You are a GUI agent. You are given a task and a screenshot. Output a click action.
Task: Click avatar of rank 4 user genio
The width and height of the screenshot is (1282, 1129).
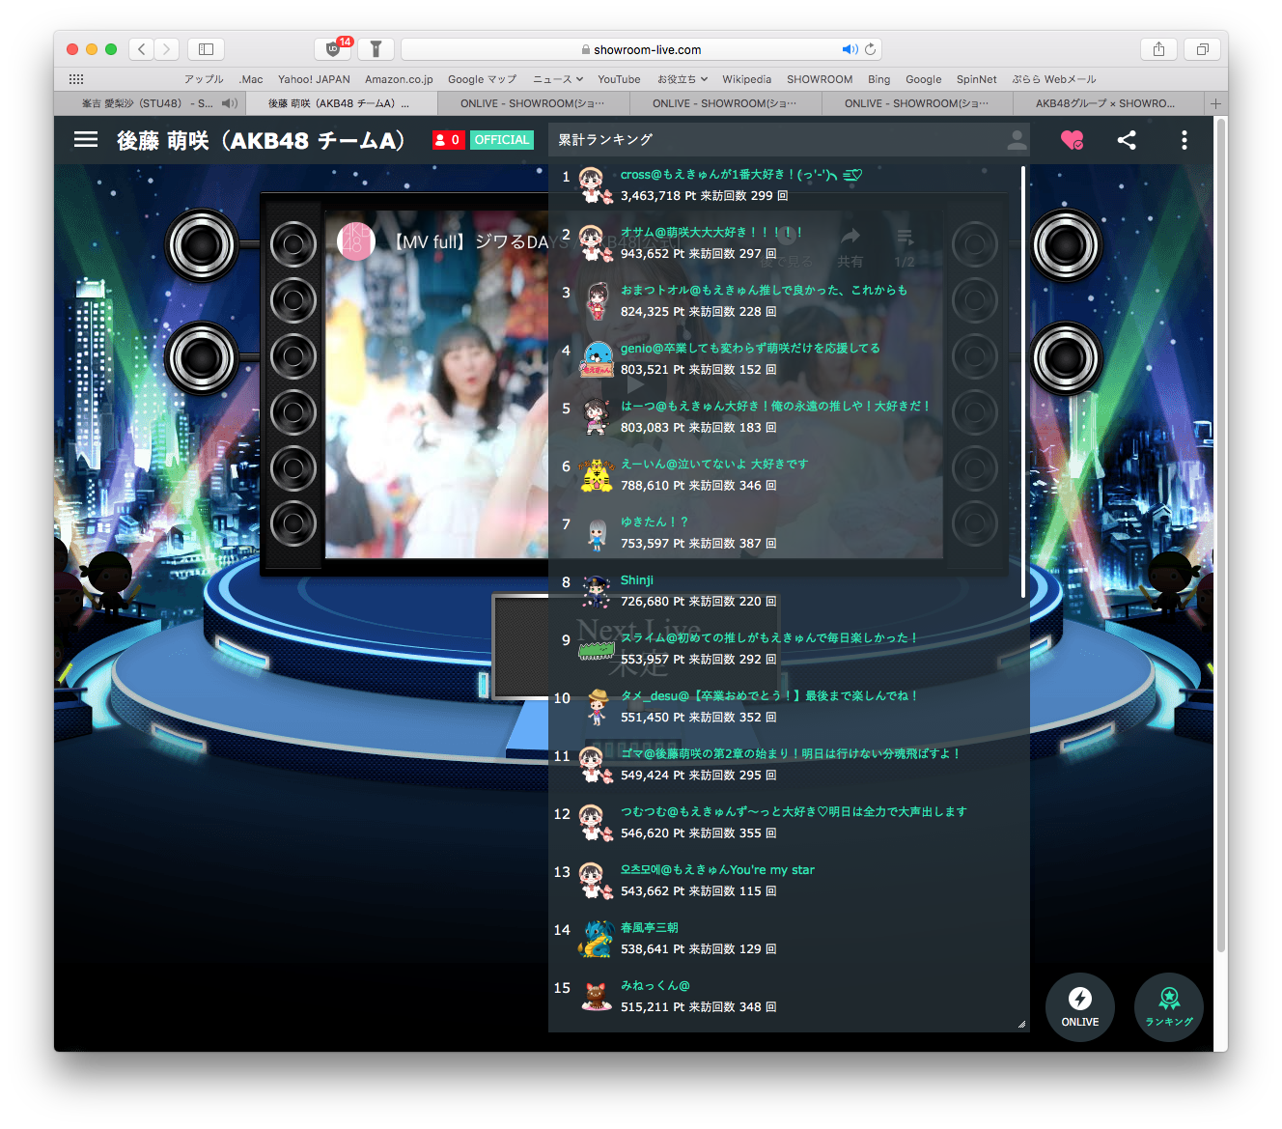[596, 358]
